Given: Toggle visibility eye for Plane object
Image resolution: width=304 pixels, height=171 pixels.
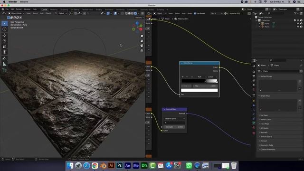Looking at the screenshot, I should tap(298, 23).
